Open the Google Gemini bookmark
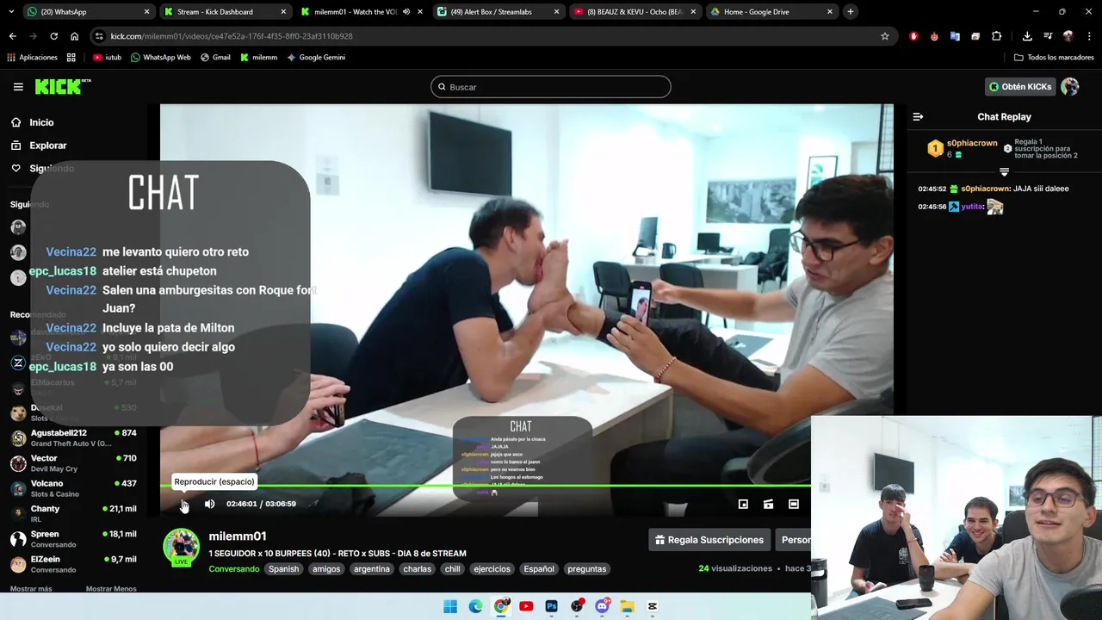1102x620 pixels. tap(316, 58)
